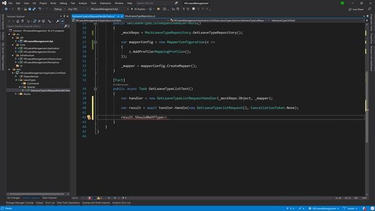Screen dimensions: 375x211
Task: Select the HR.LeaveManagement.Domain project
Action: [x=39, y=52]
